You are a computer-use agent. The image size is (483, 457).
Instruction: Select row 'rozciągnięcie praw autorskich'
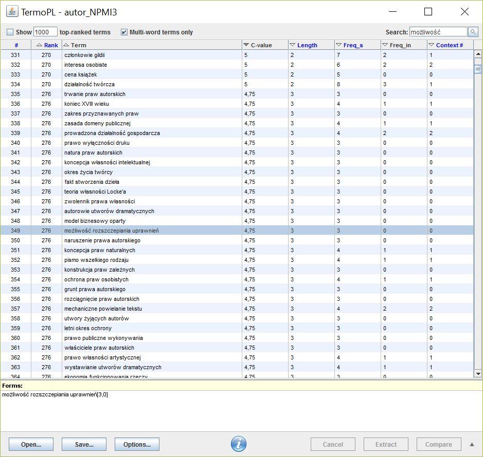point(237,299)
